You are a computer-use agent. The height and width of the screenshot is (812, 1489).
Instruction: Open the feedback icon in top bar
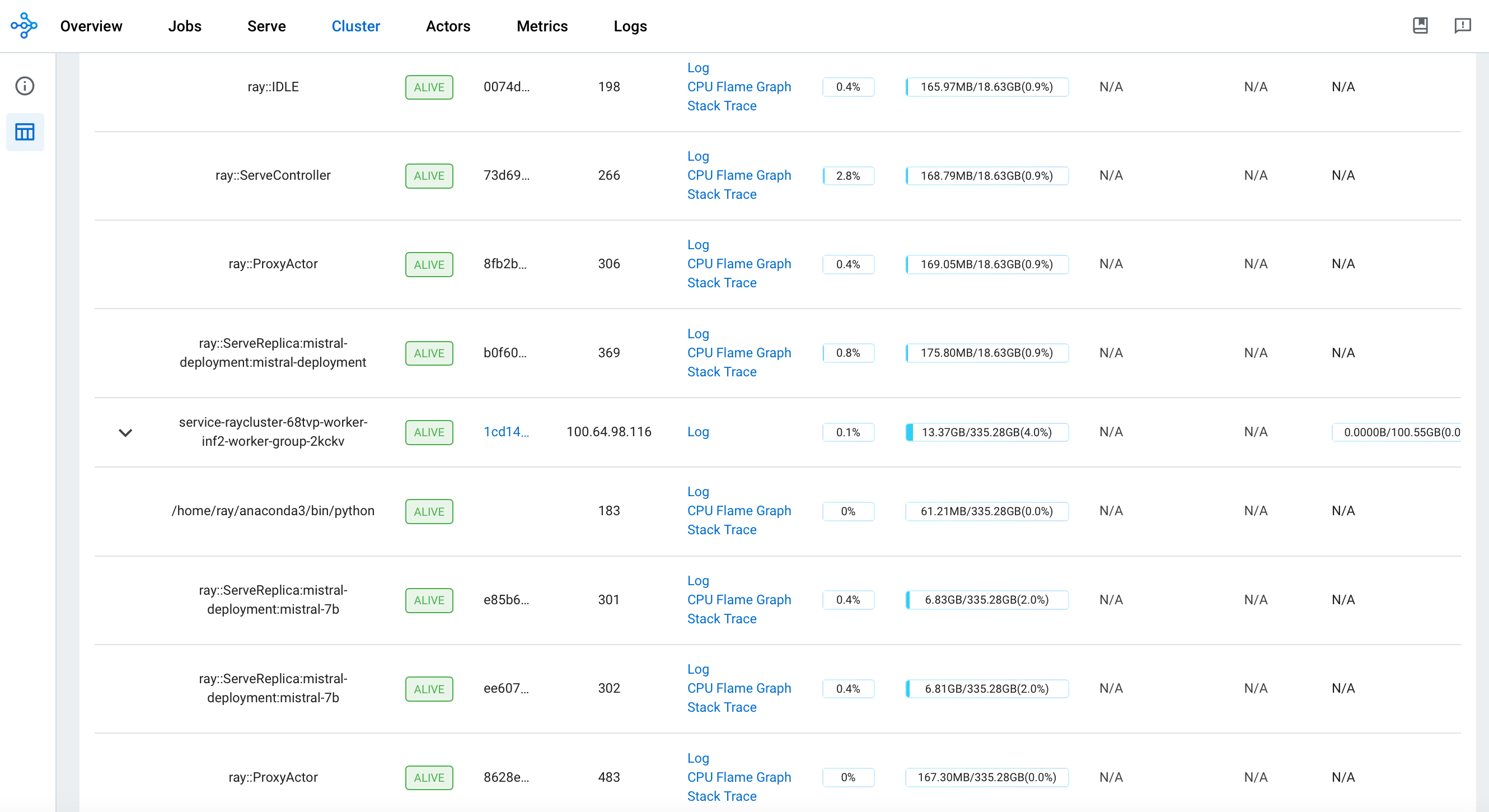(x=1462, y=25)
